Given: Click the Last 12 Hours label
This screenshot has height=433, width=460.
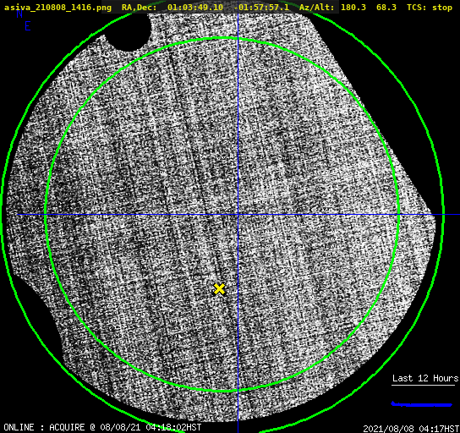Looking at the screenshot, I should 425,378.
